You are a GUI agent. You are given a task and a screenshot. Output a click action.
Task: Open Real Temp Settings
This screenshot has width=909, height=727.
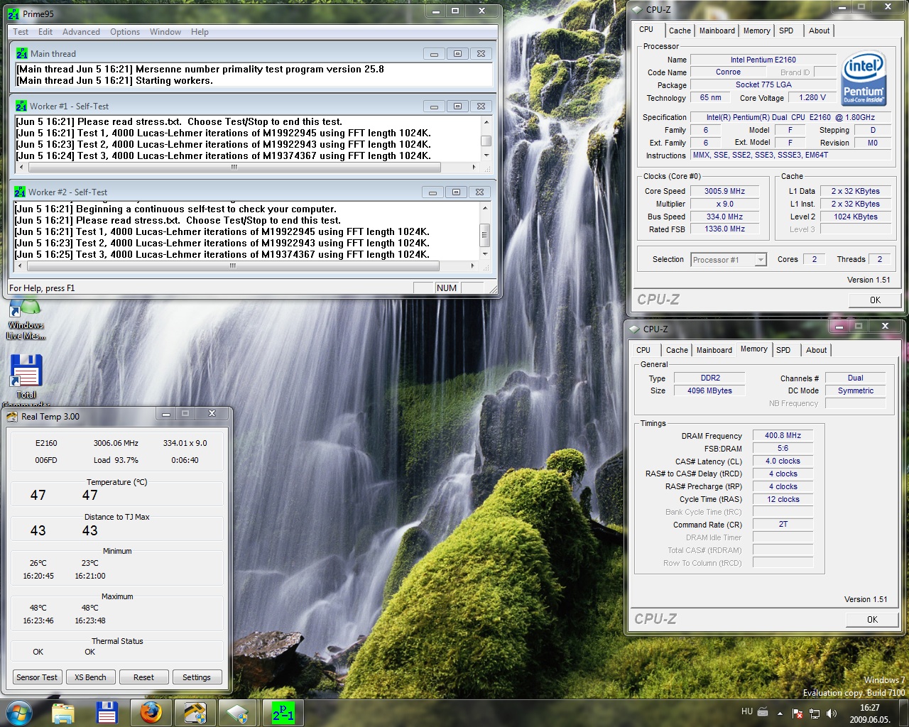(x=197, y=677)
